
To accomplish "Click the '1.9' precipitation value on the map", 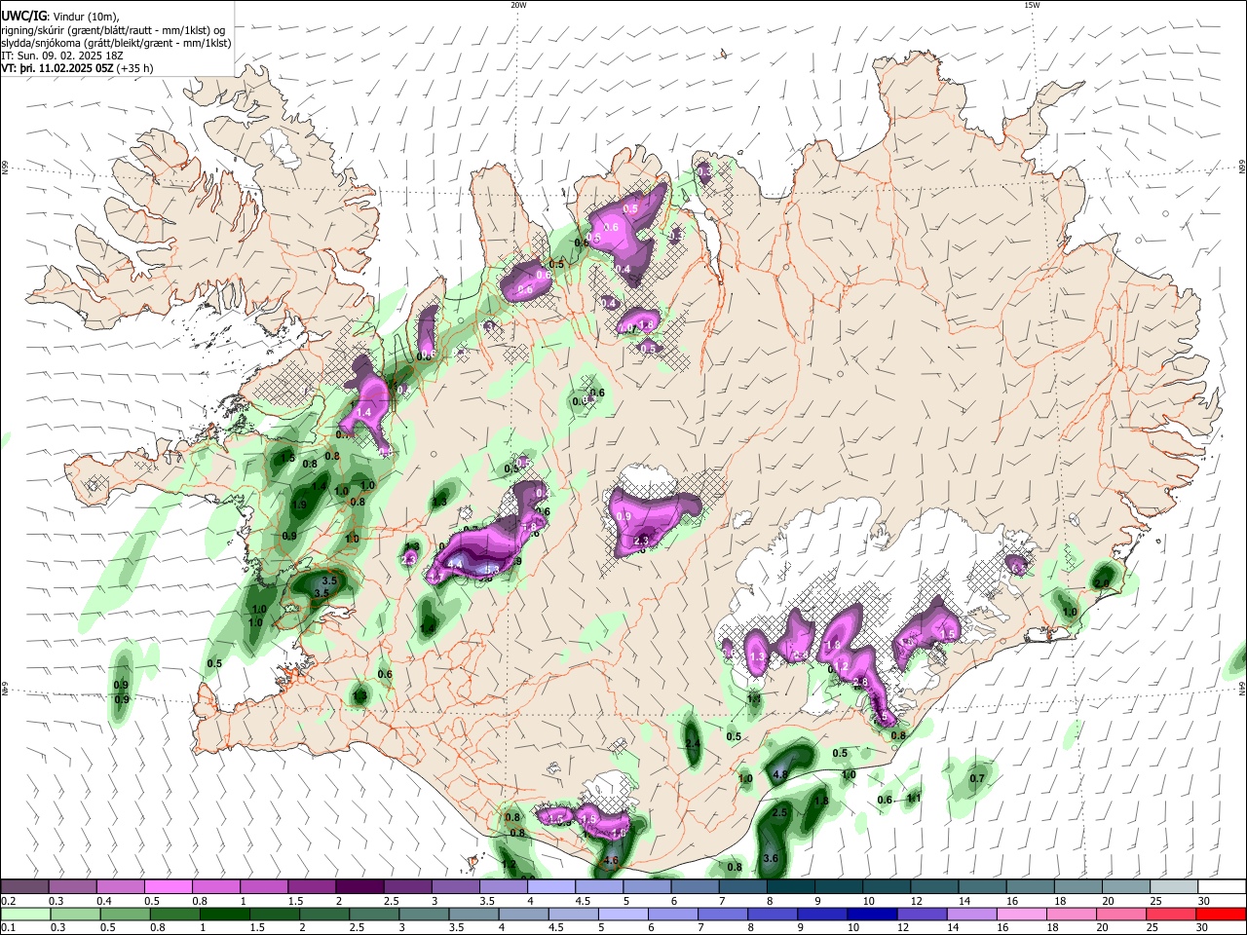I will point(299,505).
